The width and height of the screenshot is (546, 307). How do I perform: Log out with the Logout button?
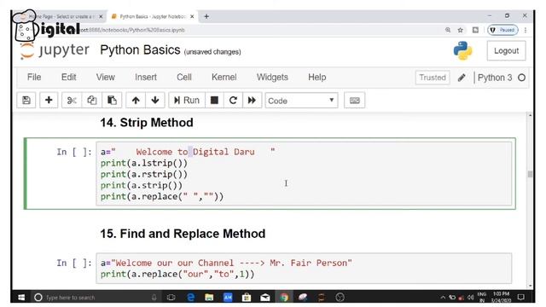click(x=506, y=51)
